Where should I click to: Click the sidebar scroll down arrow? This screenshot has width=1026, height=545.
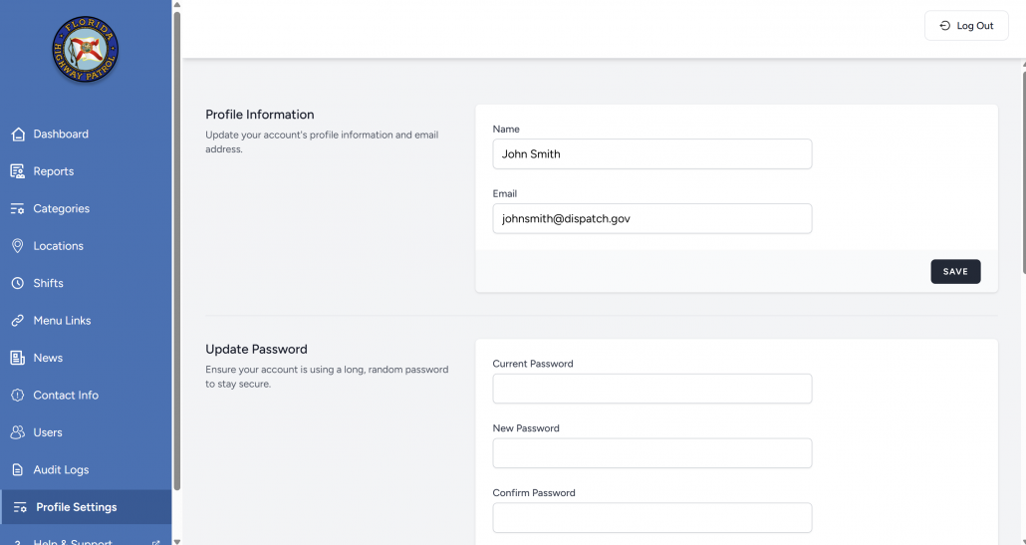point(177,540)
